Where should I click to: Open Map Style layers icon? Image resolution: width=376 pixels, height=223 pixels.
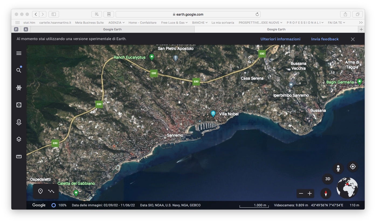pyautogui.click(x=19, y=139)
